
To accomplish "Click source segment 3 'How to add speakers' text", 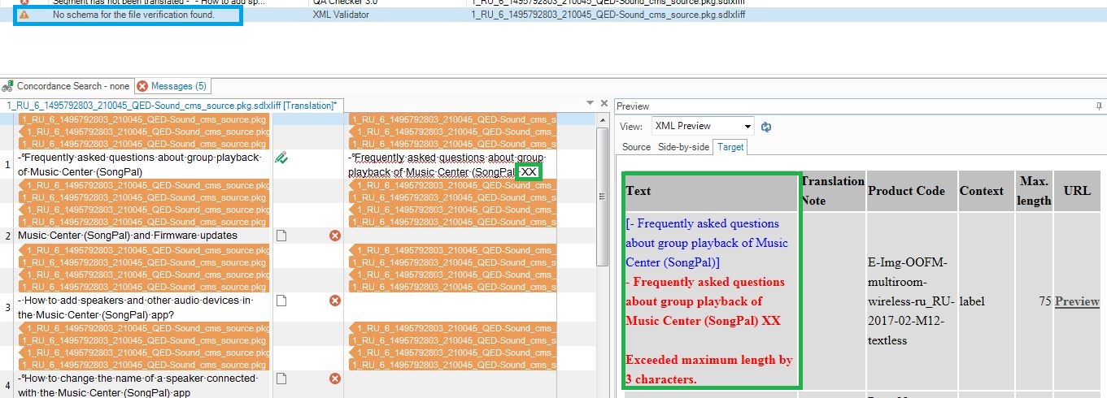I will pyautogui.click(x=136, y=307).
